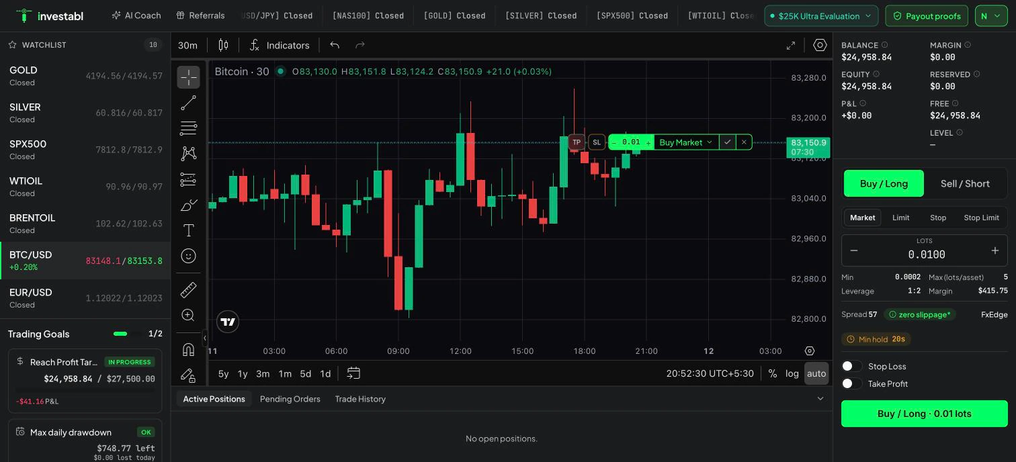Viewport: 1016px width, 462px height.
Task: Redo the chart action
Action: pos(359,45)
